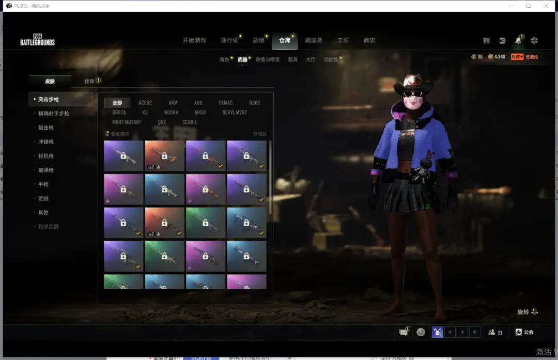558x360 pixels.
Task: Select the orange Lv.2 skin without a checkmark
Action: [164, 156]
